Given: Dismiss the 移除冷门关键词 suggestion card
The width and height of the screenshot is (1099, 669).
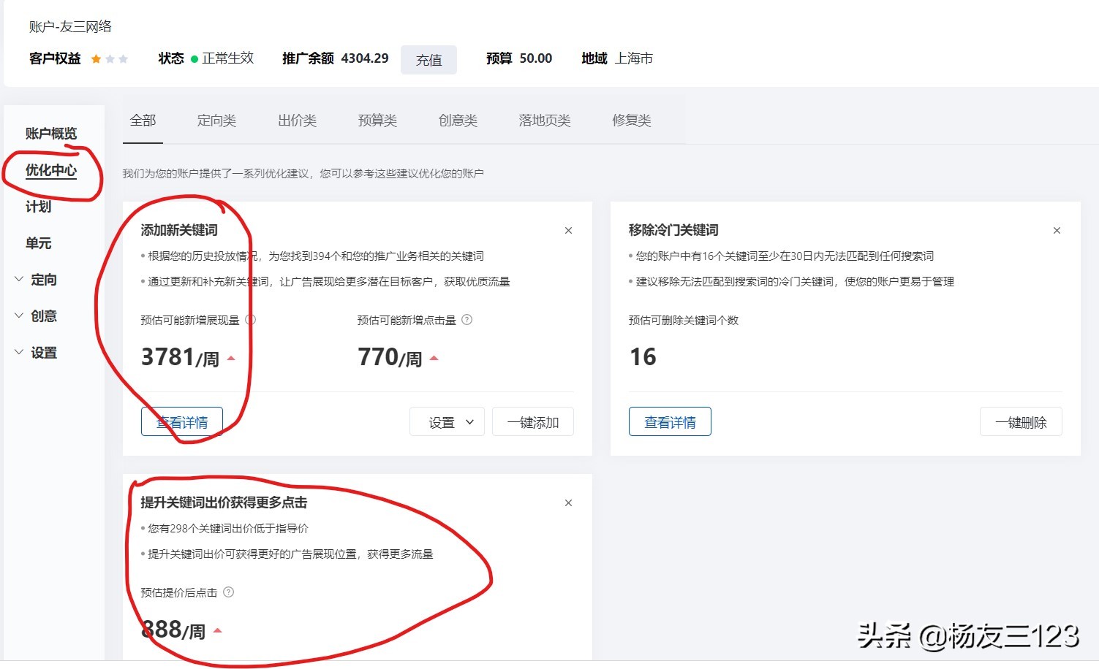Looking at the screenshot, I should (x=1057, y=230).
